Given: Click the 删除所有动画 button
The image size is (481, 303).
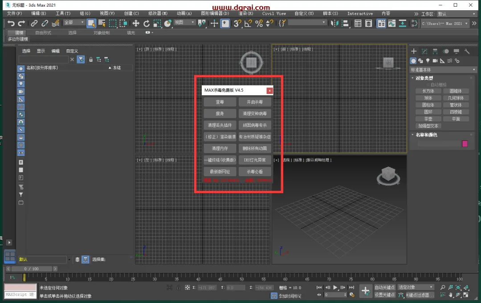Looking at the screenshot, I should click(255, 149).
